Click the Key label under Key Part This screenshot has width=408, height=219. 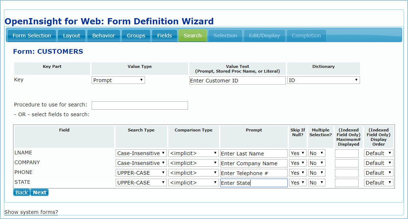[x=19, y=80]
